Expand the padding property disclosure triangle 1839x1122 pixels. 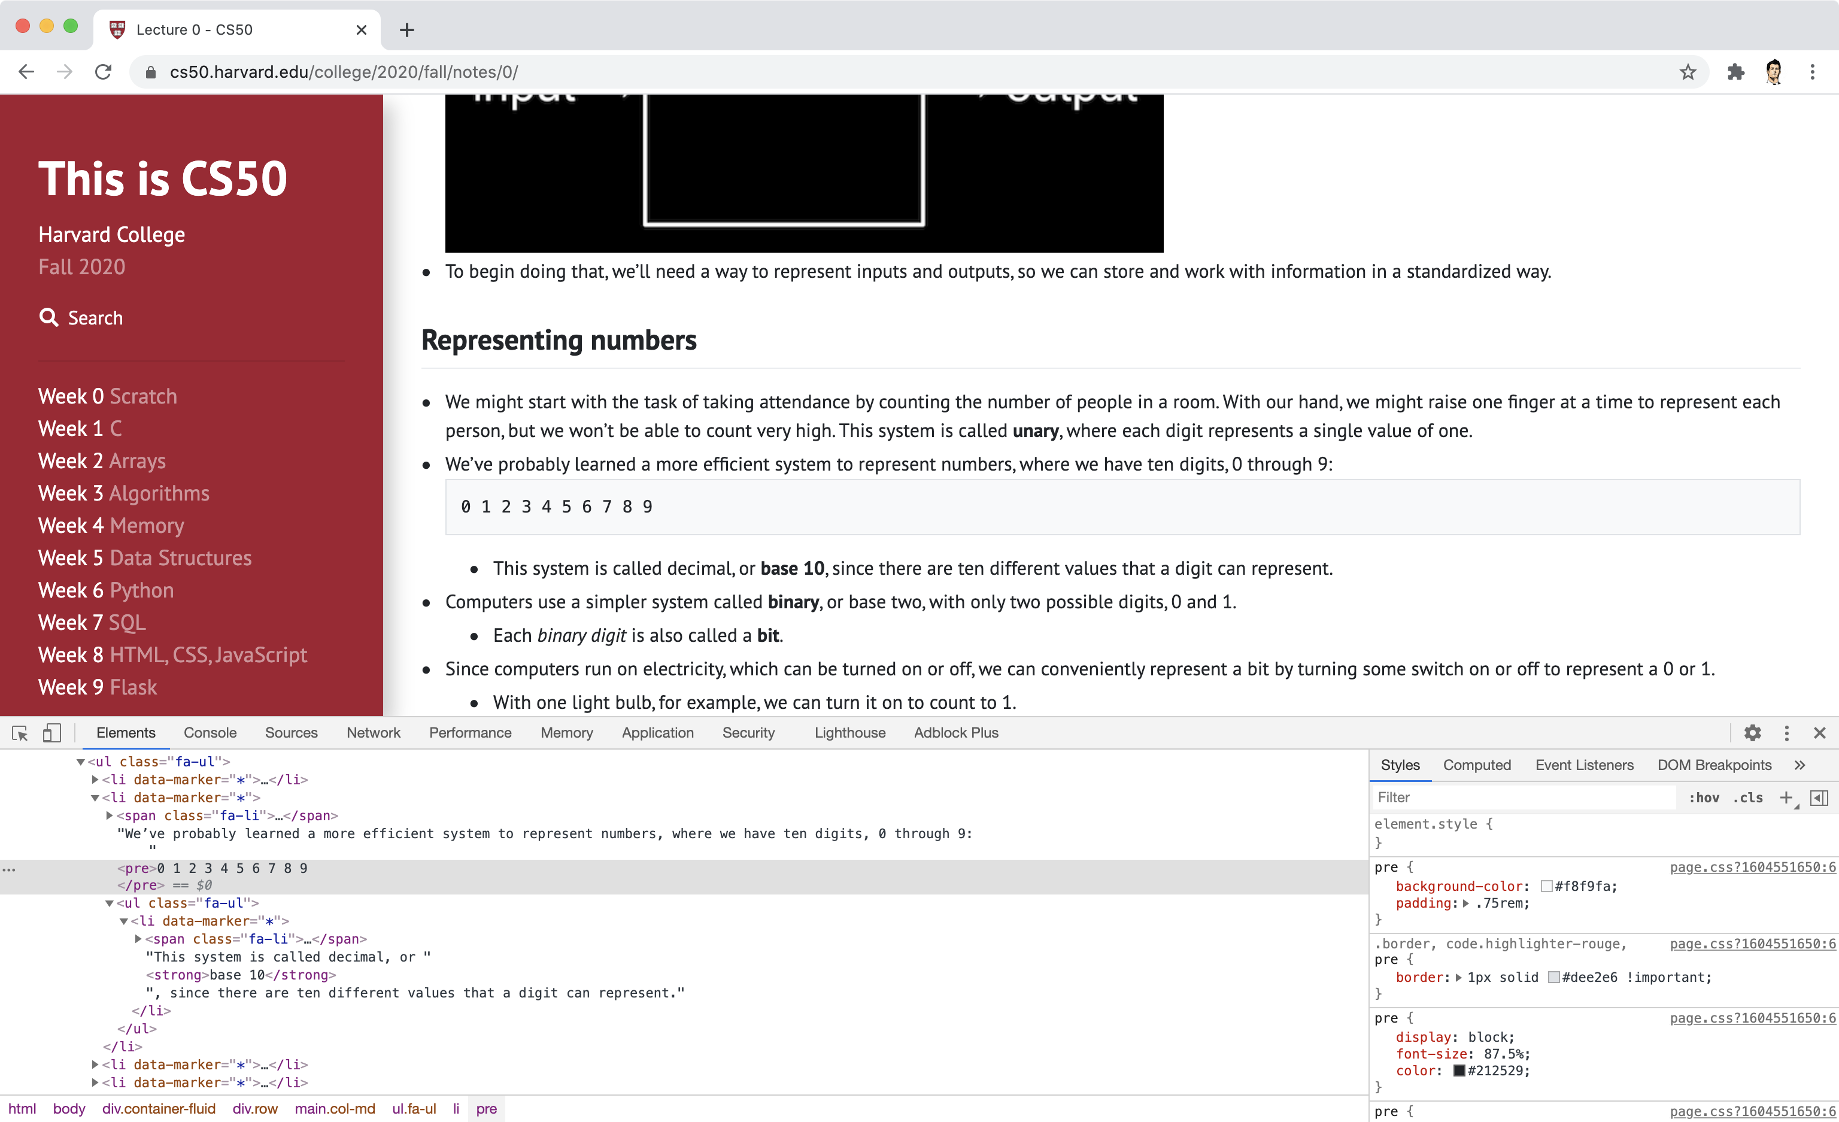[x=1467, y=903]
